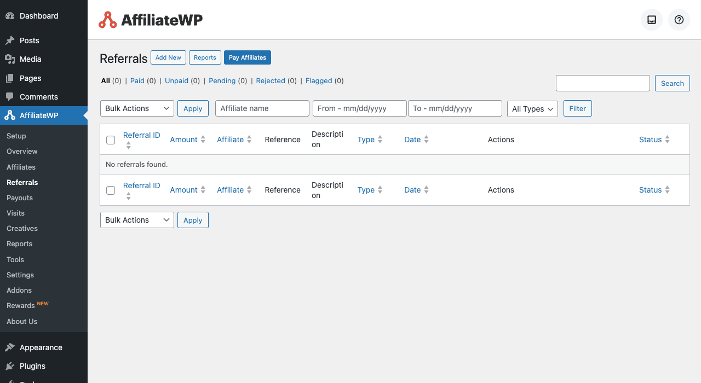Open Overview in AffiliateWP submenu
701x383 pixels.
tap(22, 151)
